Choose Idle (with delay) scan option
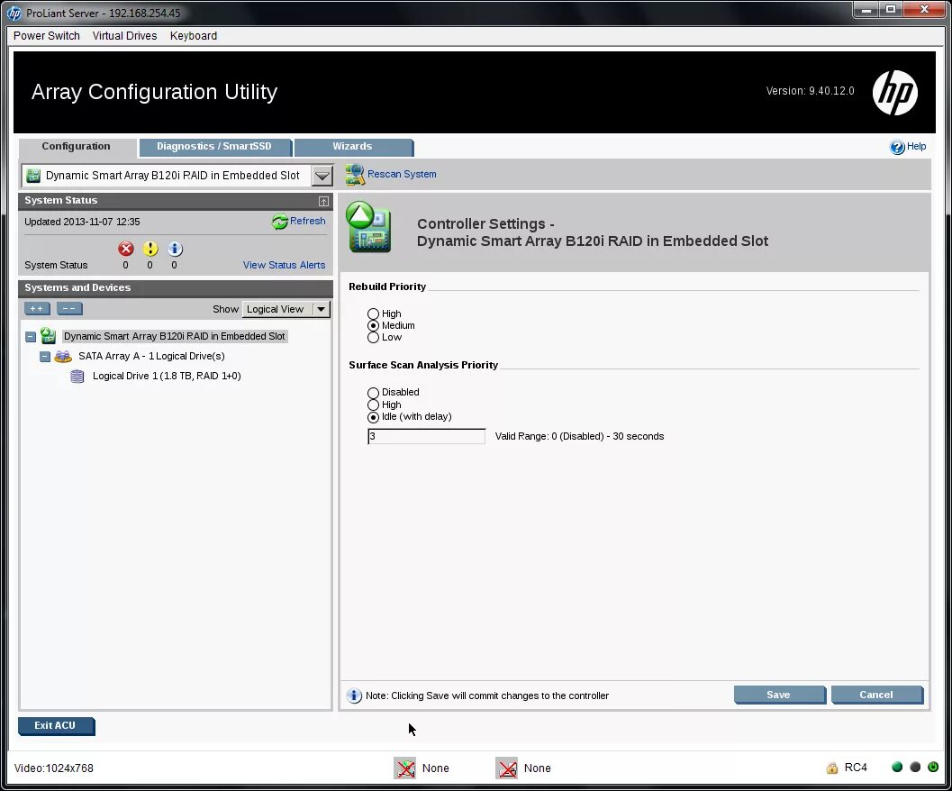 (x=374, y=417)
